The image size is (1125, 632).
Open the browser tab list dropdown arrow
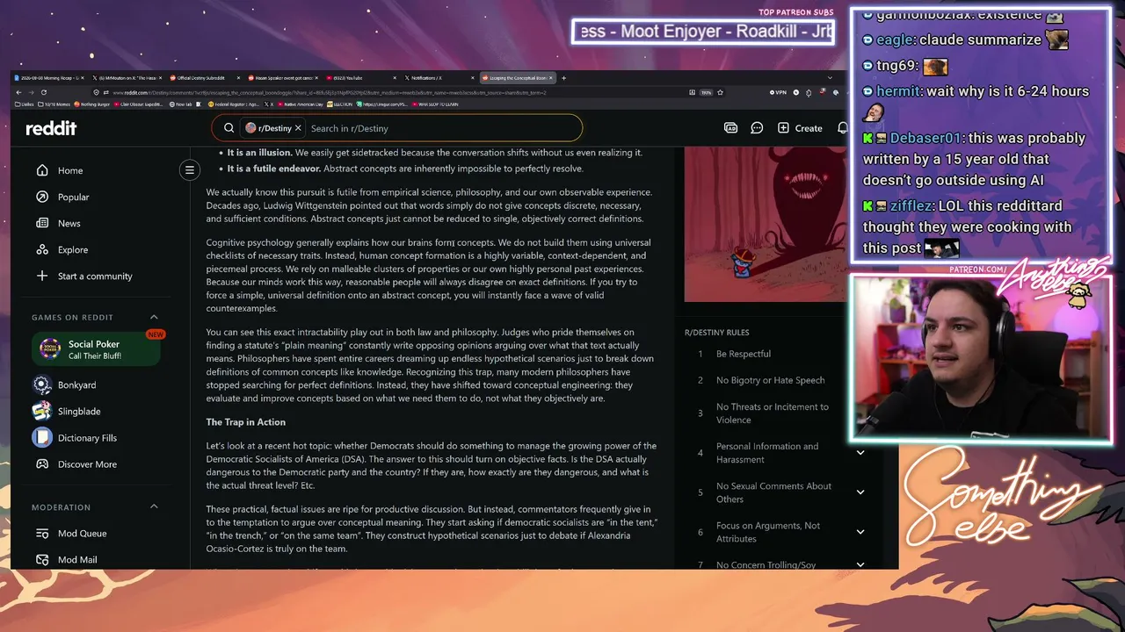(831, 78)
